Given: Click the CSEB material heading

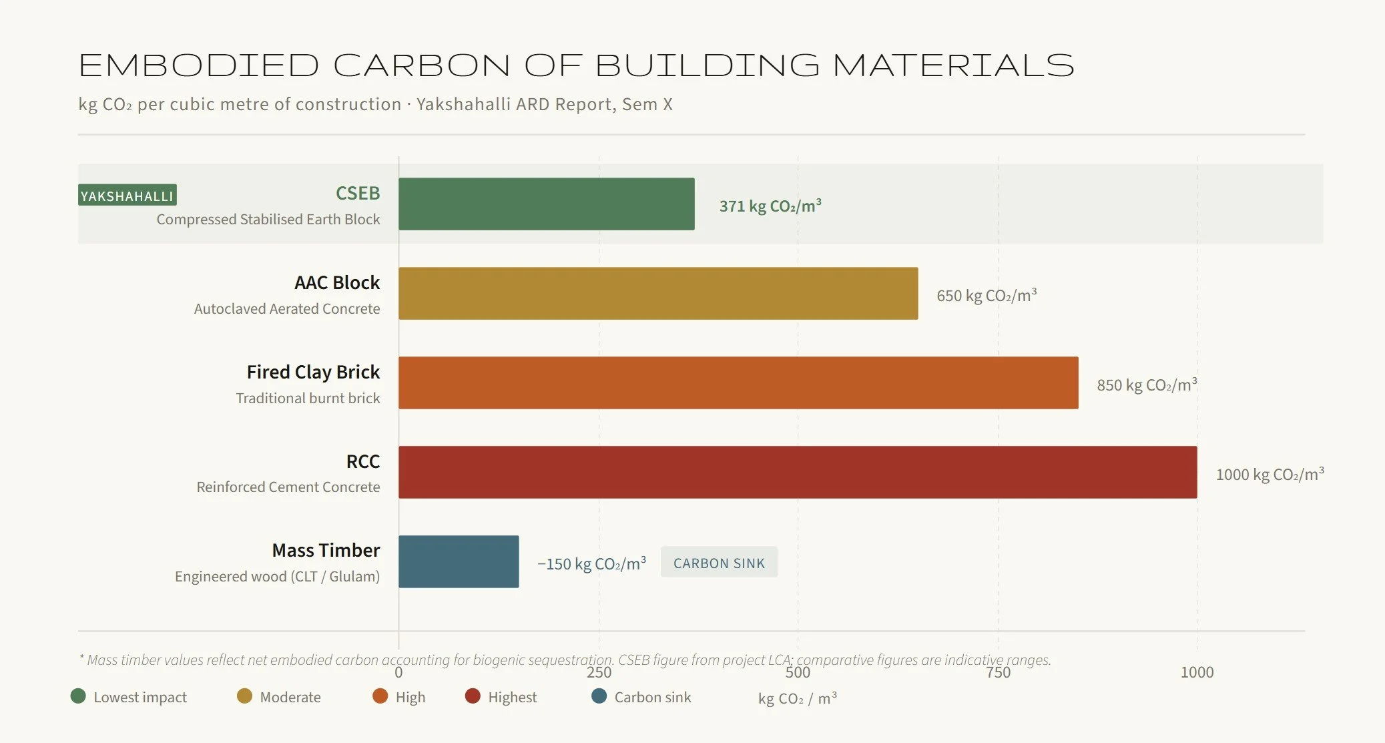Looking at the screenshot, I should pyautogui.click(x=357, y=193).
